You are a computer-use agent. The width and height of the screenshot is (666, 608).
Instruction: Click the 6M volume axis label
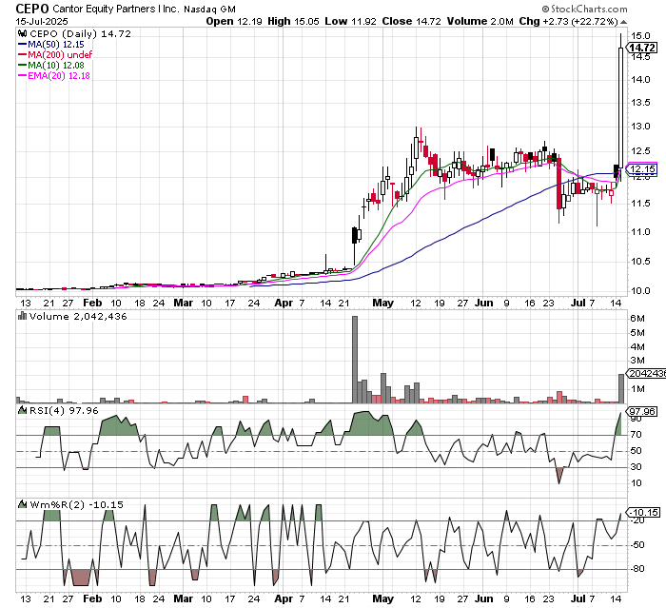[x=637, y=318]
